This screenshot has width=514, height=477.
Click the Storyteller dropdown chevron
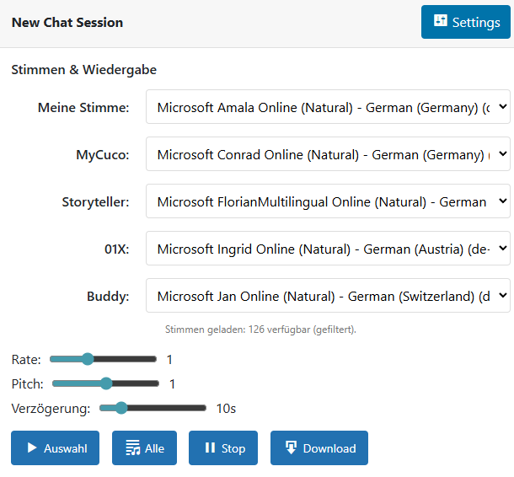click(x=503, y=201)
